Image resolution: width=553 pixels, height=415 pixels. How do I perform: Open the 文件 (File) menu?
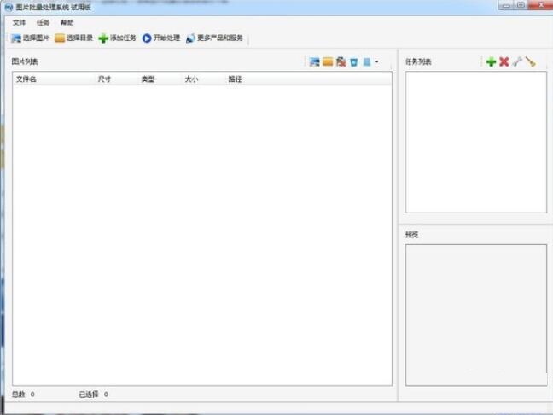20,23
